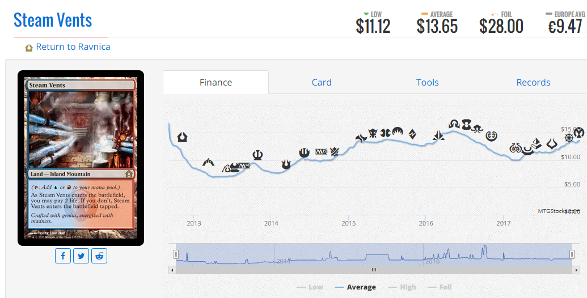This screenshot has width=587, height=298.
Task: Click the Khans of Tarkir crossed-swords symbol
Action: point(334,152)
